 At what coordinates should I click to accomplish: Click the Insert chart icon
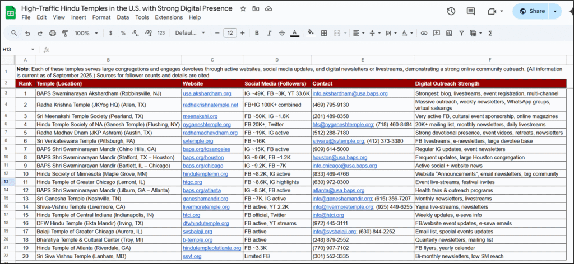pyautogui.click(x=449, y=33)
